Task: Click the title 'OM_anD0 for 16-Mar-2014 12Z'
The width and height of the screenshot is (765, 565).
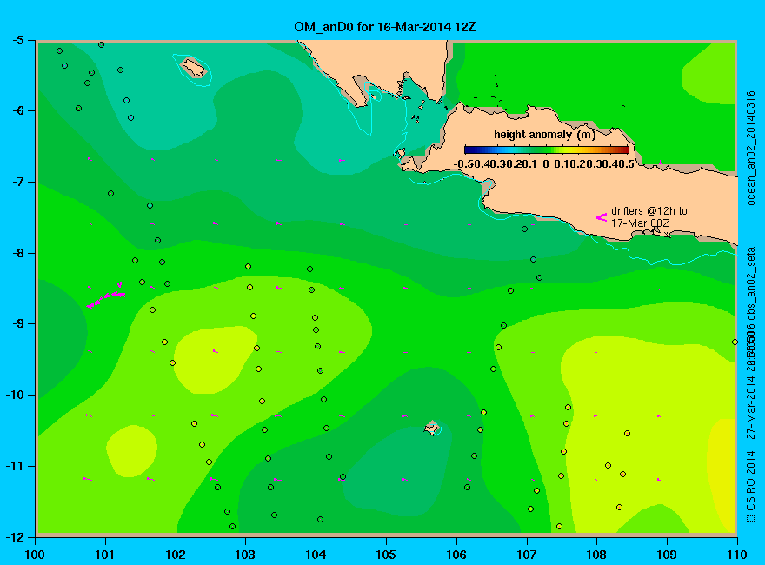Action: 384,27
